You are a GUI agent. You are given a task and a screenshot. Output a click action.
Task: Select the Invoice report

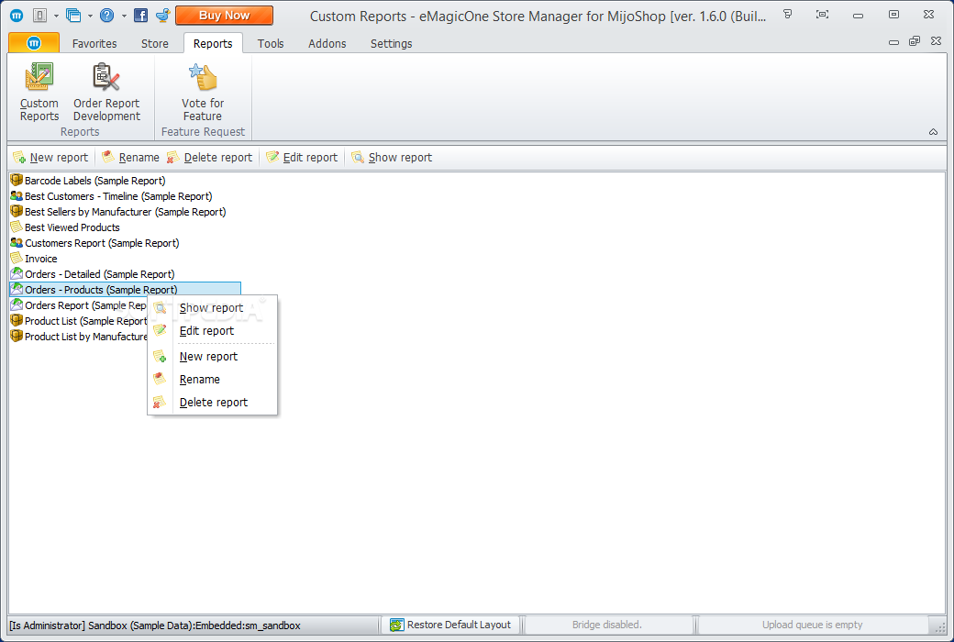(x=40, y=260)
